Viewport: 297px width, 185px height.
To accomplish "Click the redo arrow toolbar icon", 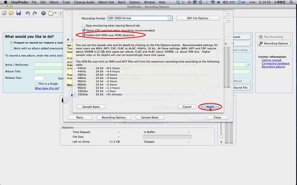I will coord(35,13).
